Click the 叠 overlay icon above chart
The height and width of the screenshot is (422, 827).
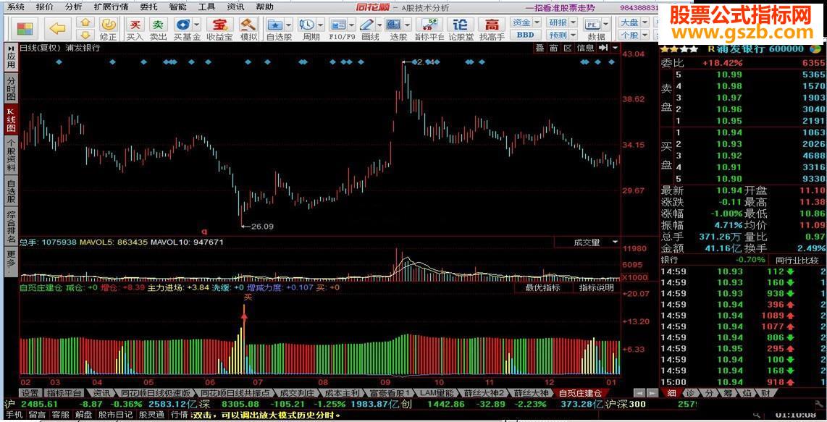[540, 48]
